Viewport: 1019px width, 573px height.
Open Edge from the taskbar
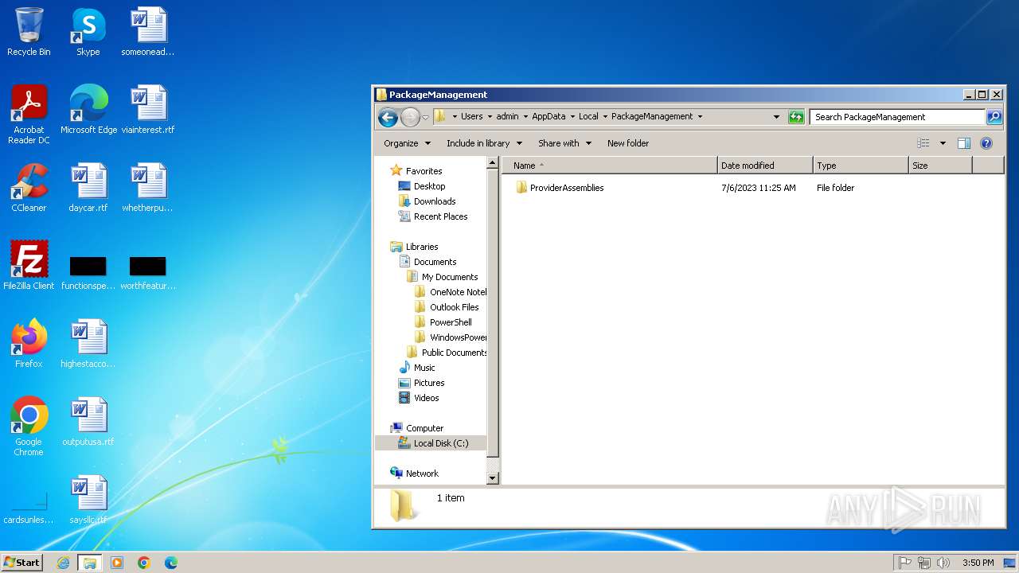171,563
